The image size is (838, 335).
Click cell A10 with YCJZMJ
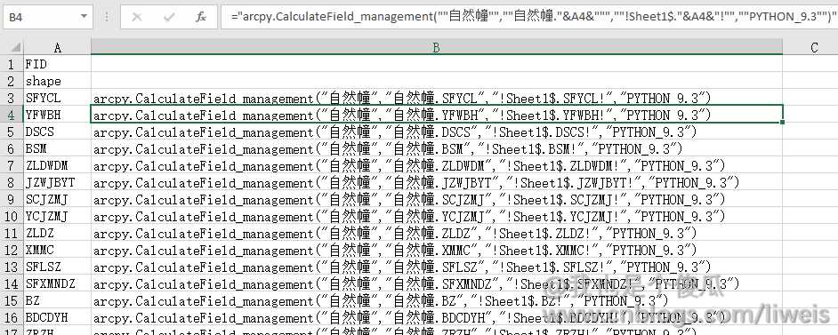[57, 216]
